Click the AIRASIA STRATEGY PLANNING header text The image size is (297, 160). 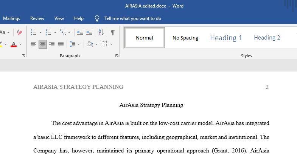(78, 87)
